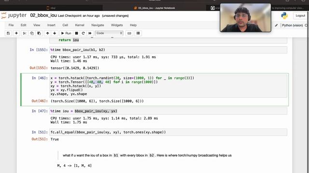
Task: Copy selected cells icon
Action: (x=32, y=33)
